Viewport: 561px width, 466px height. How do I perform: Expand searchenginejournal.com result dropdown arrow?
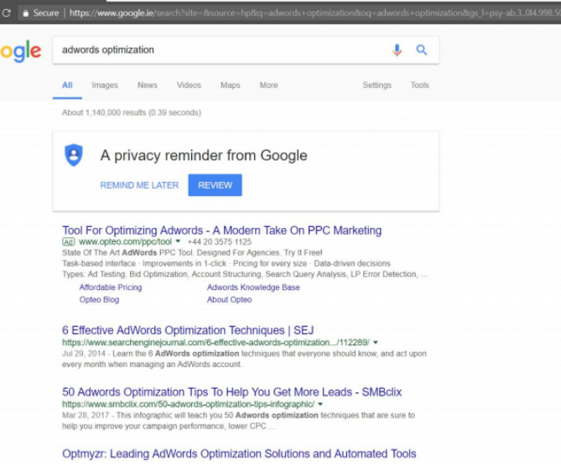coord(376,343)
